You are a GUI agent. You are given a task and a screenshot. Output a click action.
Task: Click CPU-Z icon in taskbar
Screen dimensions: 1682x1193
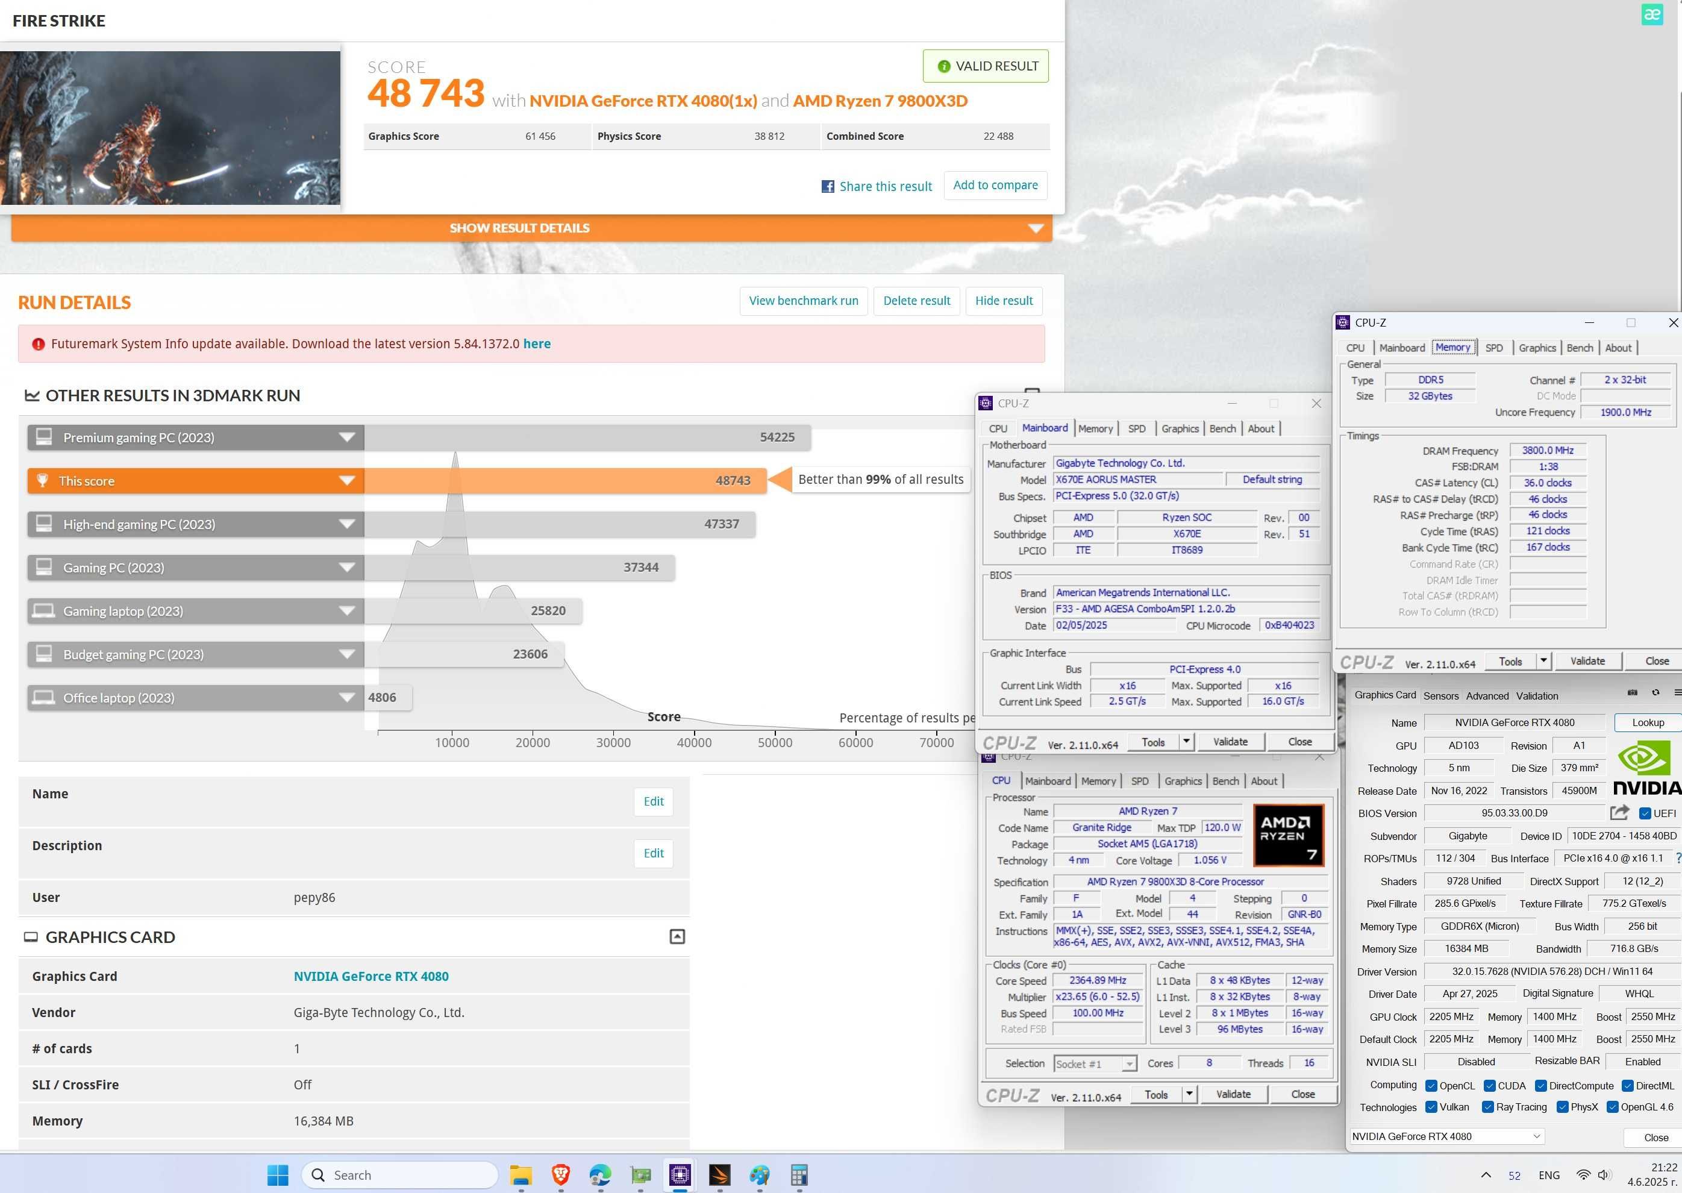[680, 1176]
